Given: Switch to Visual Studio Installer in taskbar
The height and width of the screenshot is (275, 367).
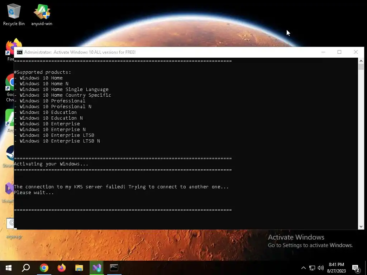Looking at the screenshot, I should [97, 268].
